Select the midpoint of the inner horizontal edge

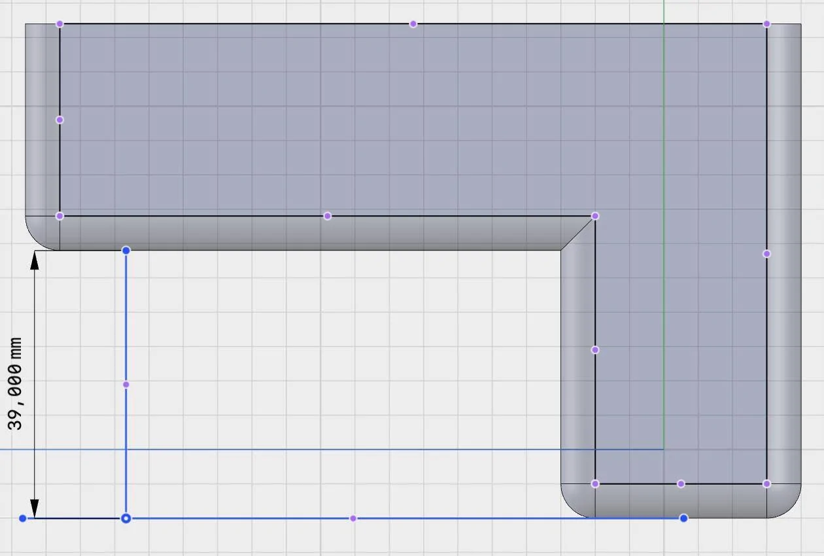coord(327,215)
